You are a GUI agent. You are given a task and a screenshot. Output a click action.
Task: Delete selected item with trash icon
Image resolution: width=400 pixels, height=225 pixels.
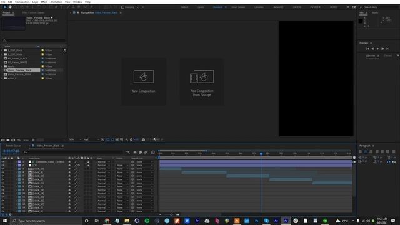[33, 140]
